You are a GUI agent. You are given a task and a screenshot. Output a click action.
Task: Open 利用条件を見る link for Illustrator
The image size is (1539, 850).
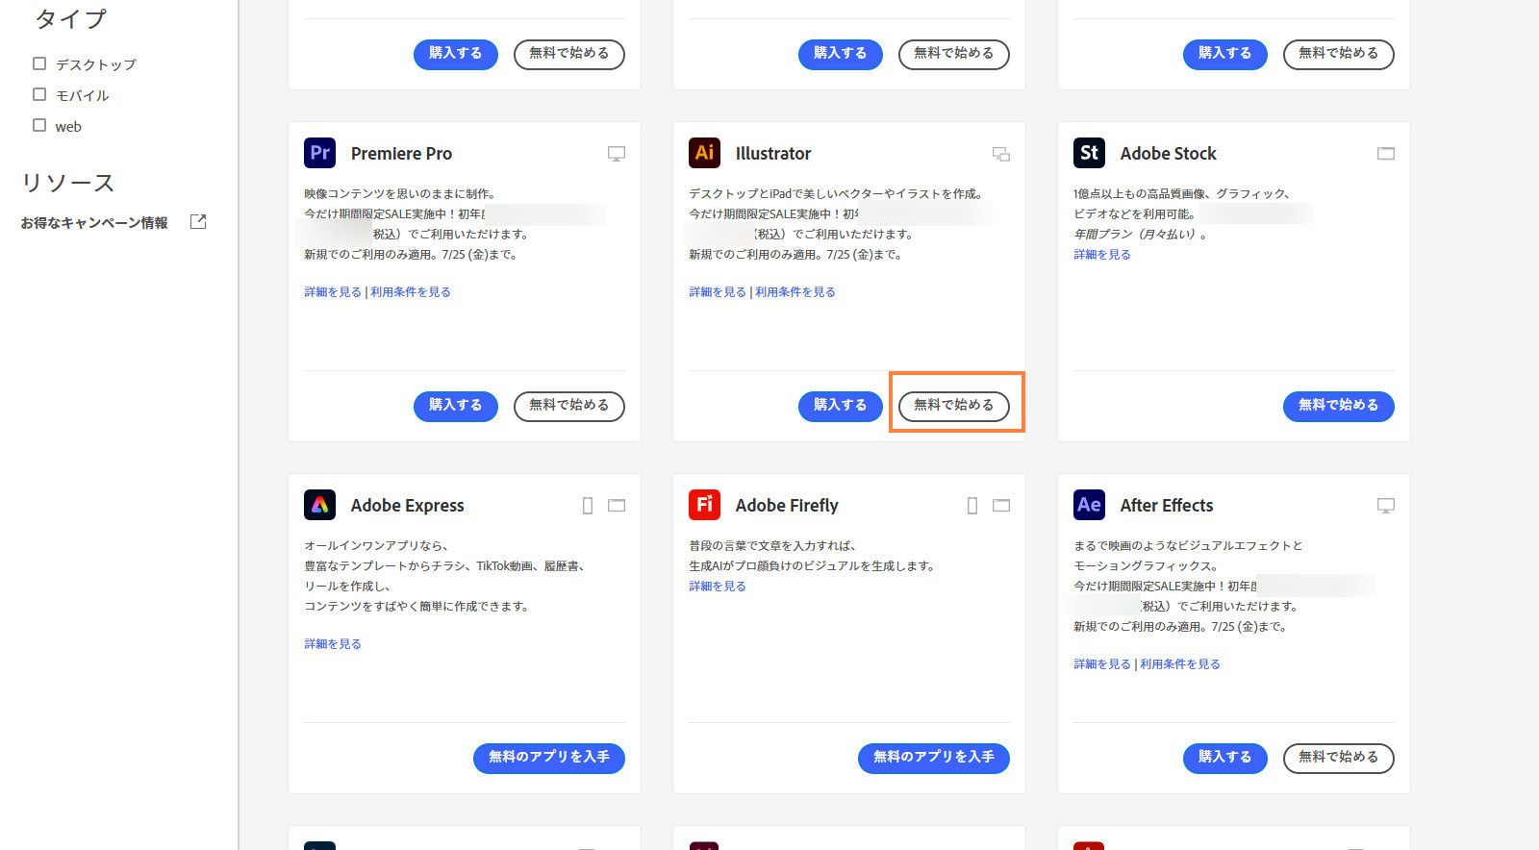(795, 292)
